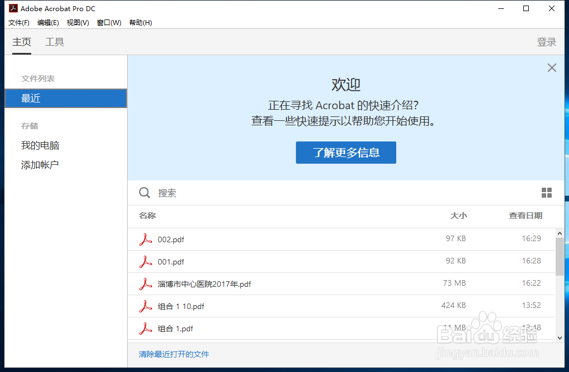Click the file list scrollbar thumb
Screen dimensions: 569x372
(560, 257)
